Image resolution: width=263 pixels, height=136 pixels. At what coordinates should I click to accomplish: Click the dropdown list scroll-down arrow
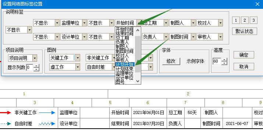(138, 81)
